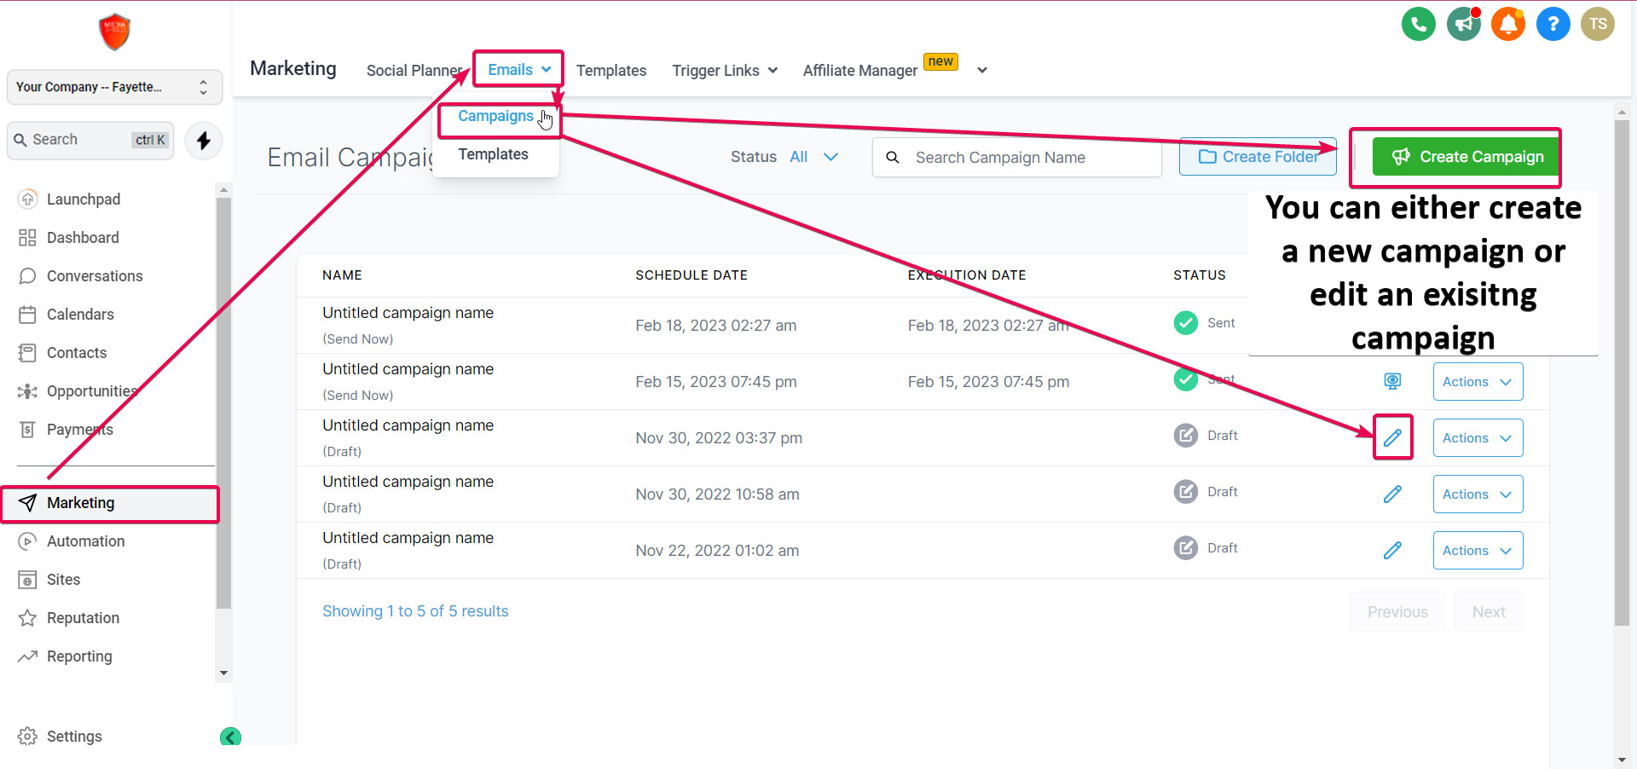Open stats icon for Feb 15 campaign
The height and width of the screenshot is (769, 1637).
pos(1392,381)
